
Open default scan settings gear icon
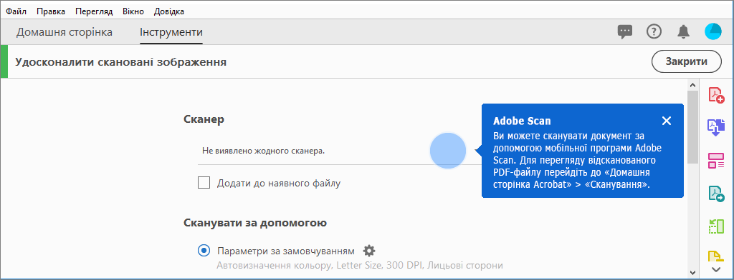click(369, 251)
